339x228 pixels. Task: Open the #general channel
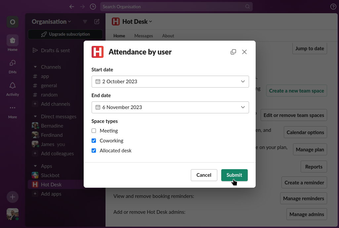[49, 86]
